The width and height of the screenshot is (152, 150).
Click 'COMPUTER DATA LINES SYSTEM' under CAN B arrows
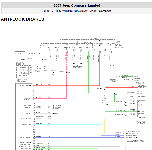coord(77,67)
